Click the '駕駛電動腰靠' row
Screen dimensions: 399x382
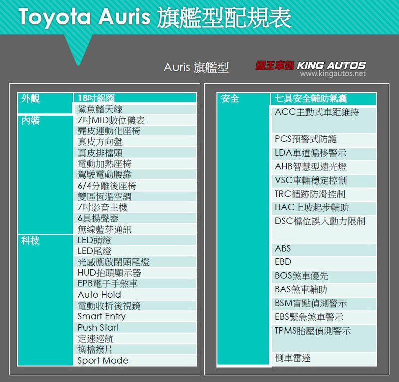pyautogui.click(x=135, y=175)
